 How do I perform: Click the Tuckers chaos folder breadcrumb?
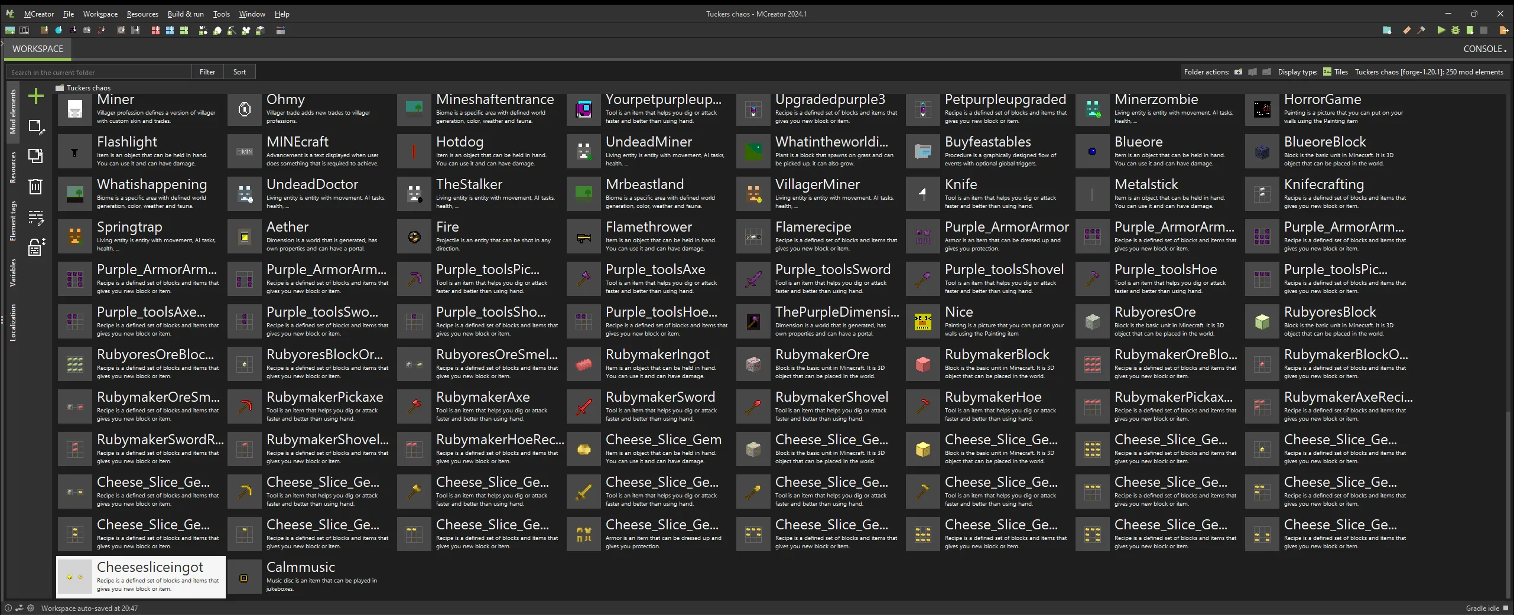pyautogui.click(x=83, y=88)
